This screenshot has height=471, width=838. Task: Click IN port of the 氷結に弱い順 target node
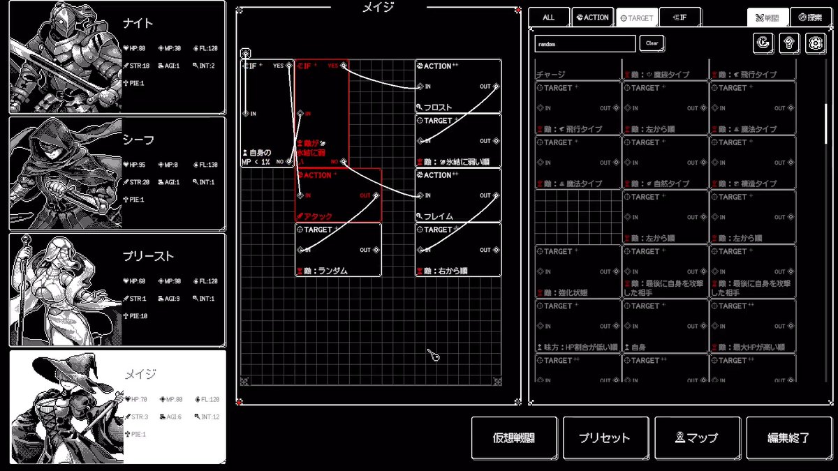420,141
